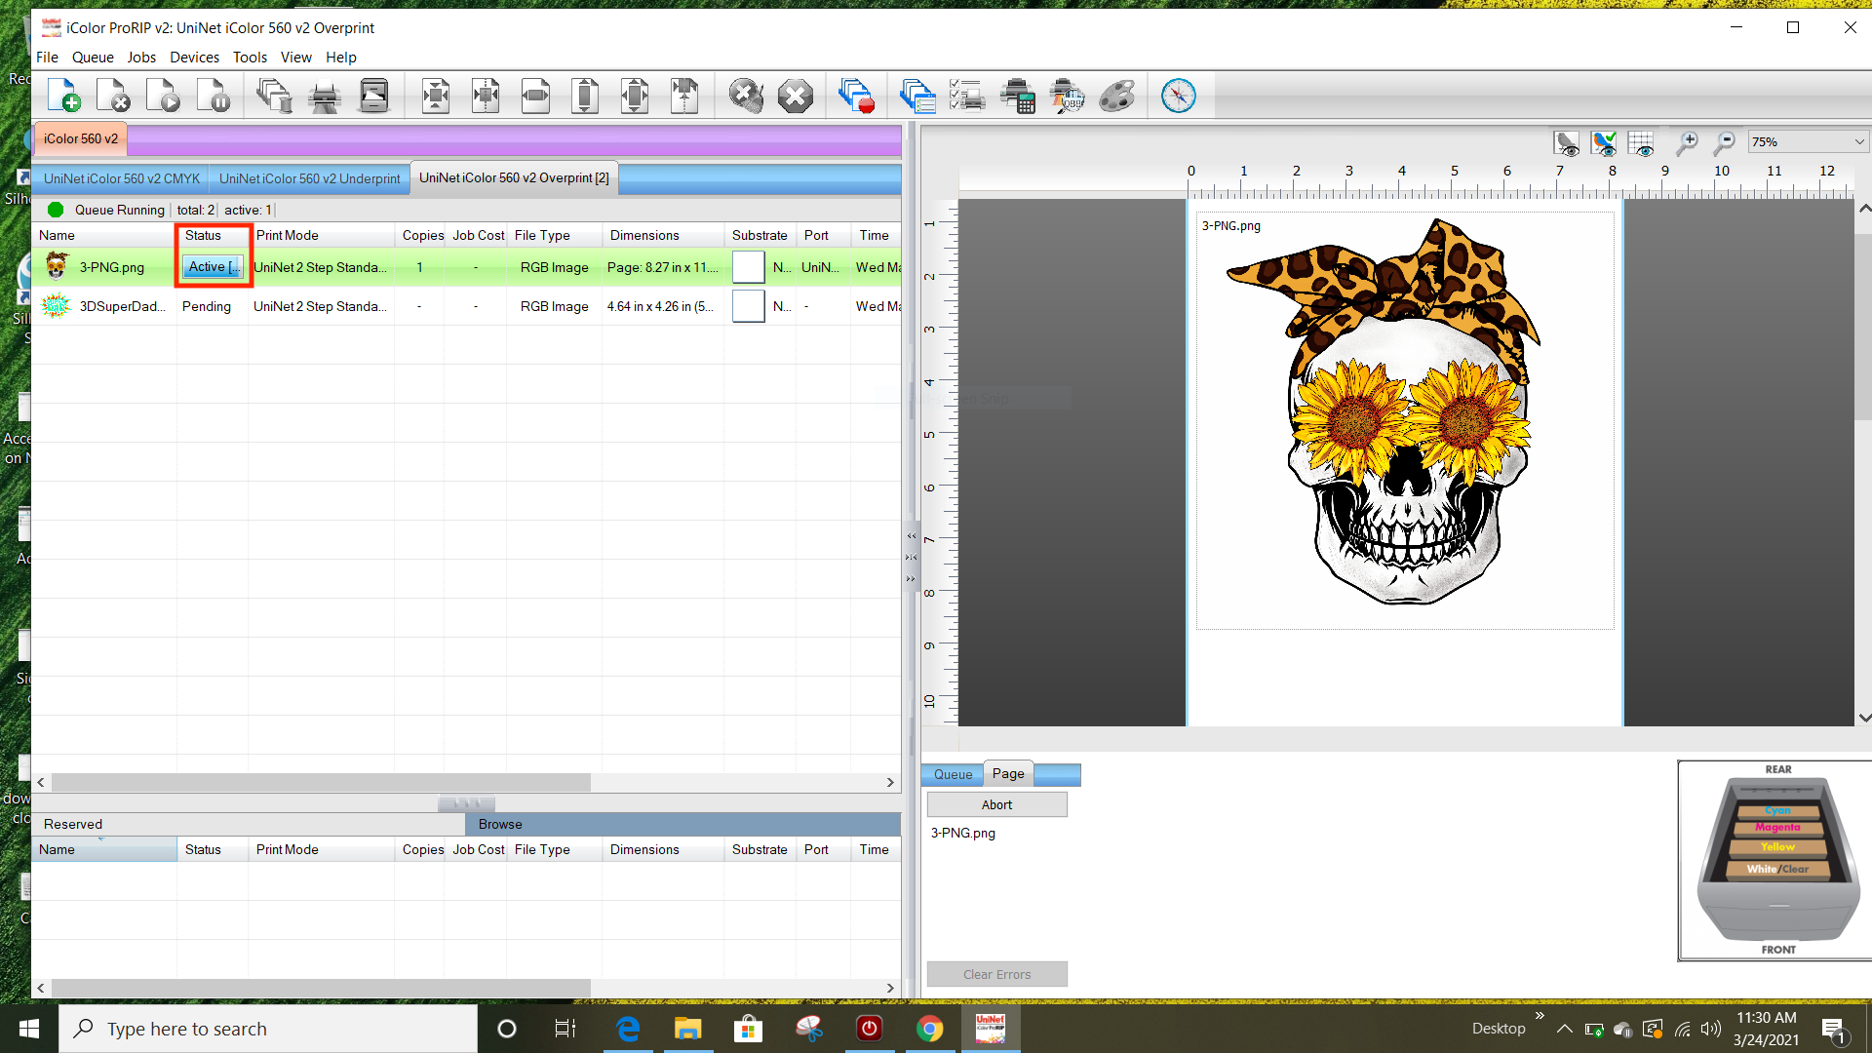The height and width of the screenshot is (1053, 1872).
Task: Click the job list scroll right arrow
Action: [890, 783]
